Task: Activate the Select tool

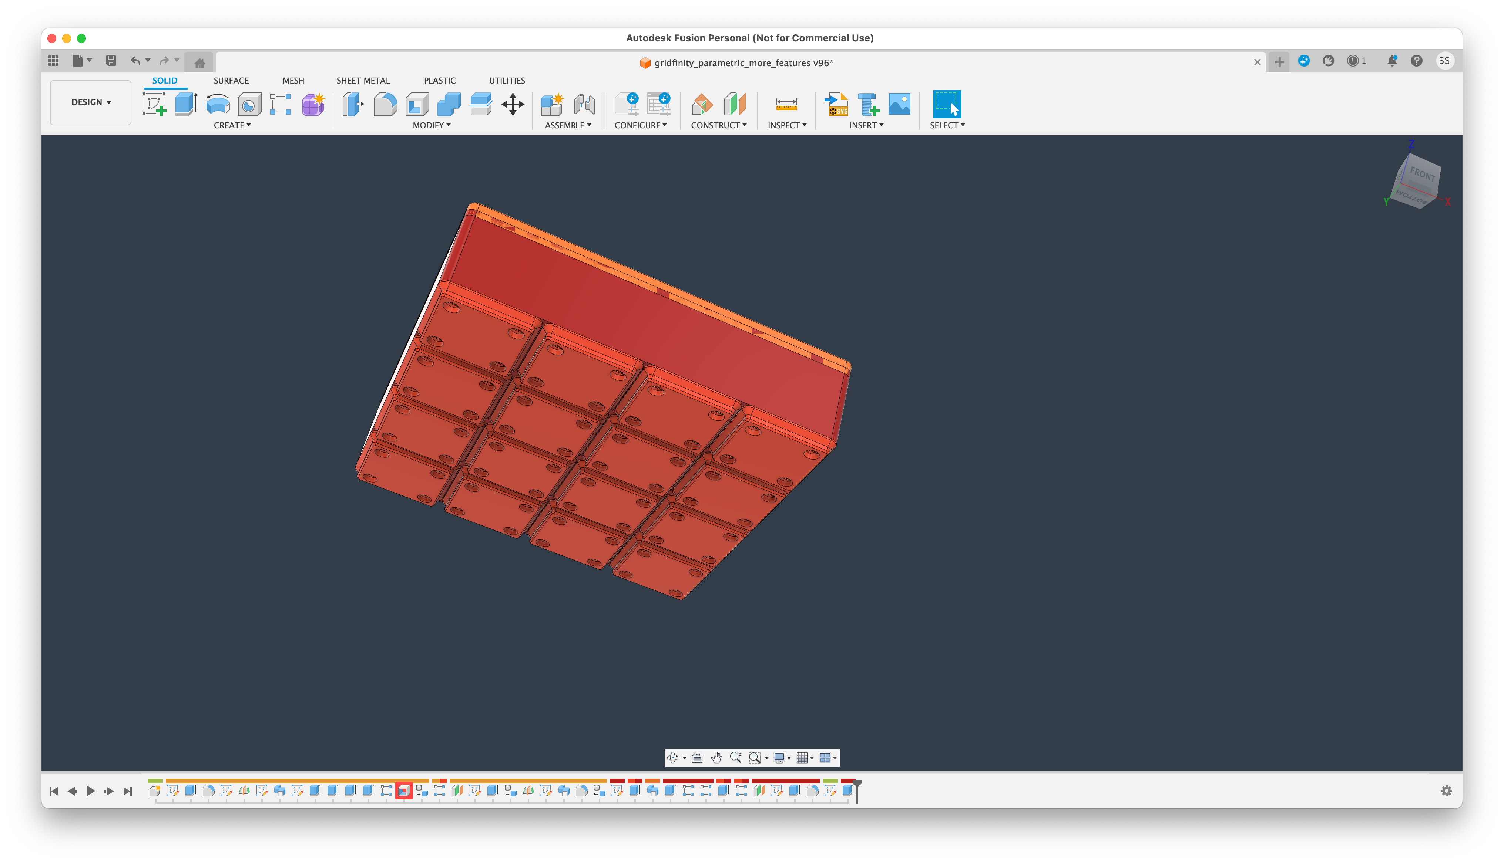Action: [947, 104]
